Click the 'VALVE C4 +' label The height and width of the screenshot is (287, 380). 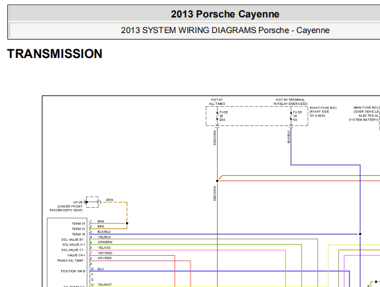coord(76,255)
